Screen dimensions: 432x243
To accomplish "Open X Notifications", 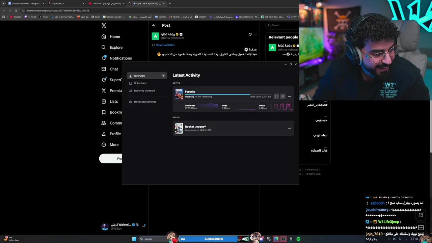I will (116, 58).
